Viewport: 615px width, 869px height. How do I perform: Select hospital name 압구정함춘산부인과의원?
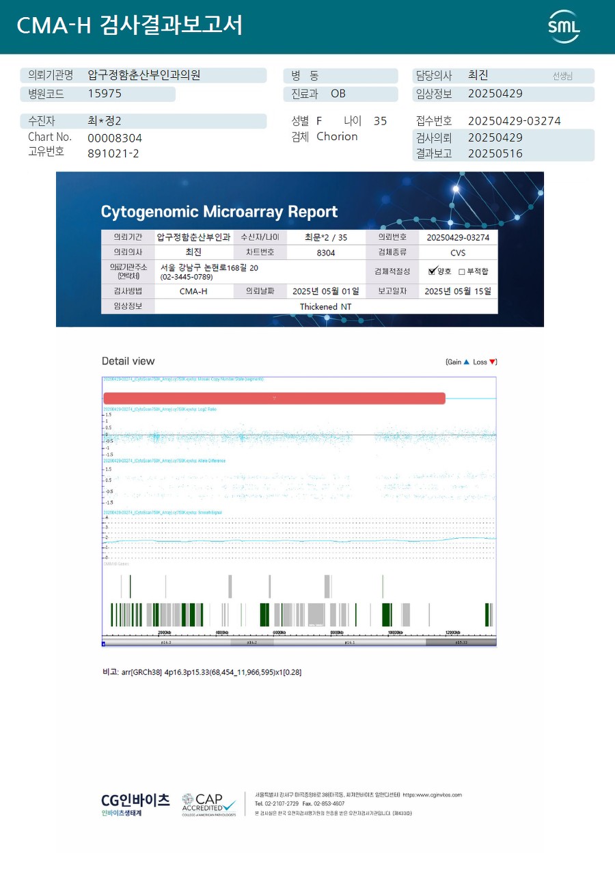(x=144, y=75)
